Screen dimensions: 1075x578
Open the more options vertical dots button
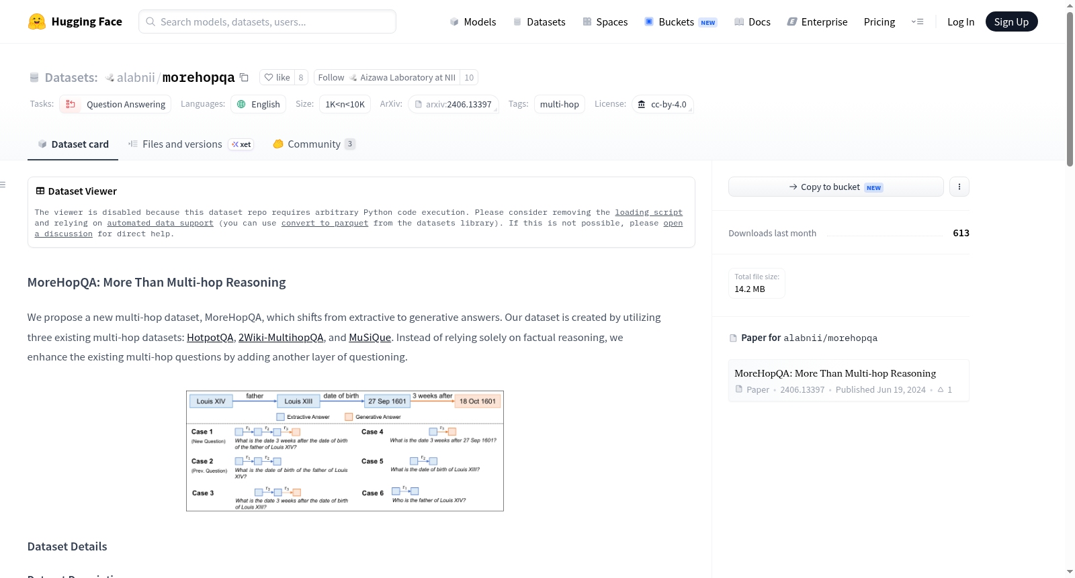tap(959, 187)
